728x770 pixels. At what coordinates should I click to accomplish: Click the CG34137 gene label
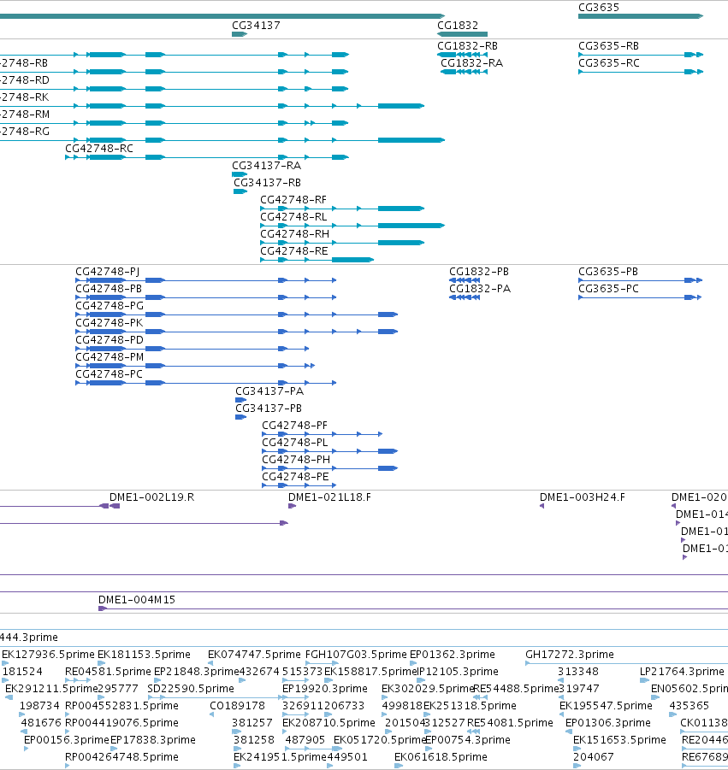[256, 25]
